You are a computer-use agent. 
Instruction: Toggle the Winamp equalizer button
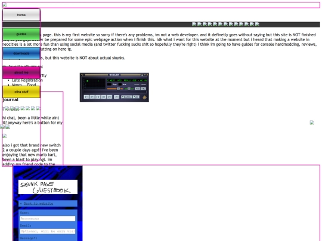(x=137, y=89)
